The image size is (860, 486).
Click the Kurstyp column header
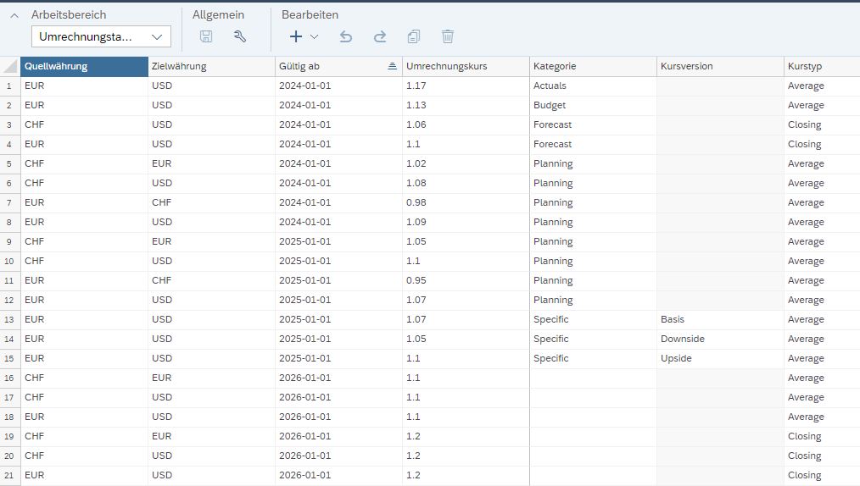tap(822, 66)
